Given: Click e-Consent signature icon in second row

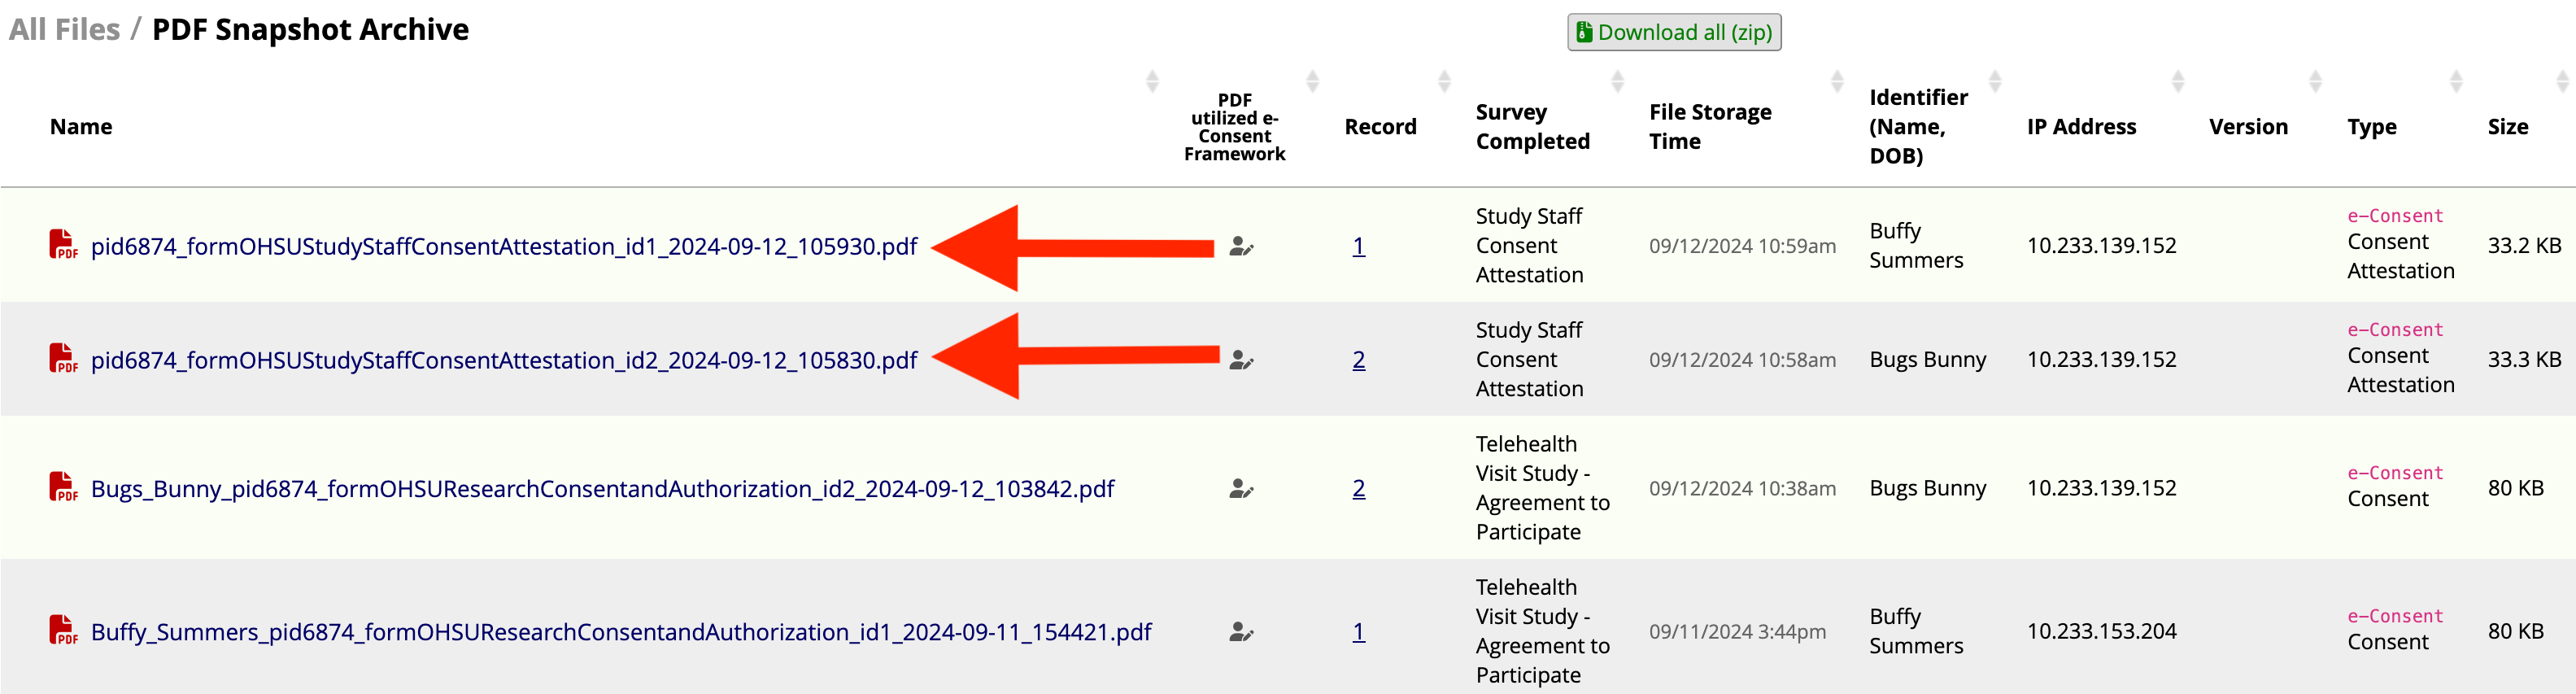Looking at the screenshot, I should pos(1241,360).
